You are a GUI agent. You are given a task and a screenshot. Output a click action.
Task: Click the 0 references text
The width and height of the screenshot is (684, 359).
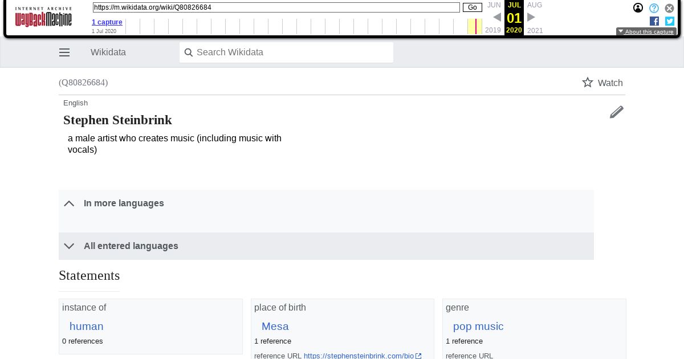[x=83, y=341]
